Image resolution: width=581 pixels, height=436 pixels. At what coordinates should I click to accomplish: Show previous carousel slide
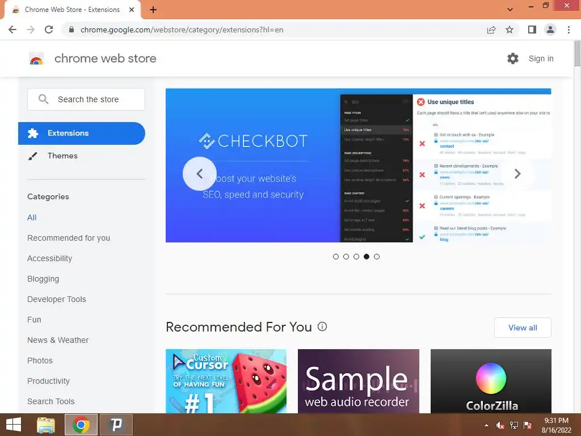199,174
